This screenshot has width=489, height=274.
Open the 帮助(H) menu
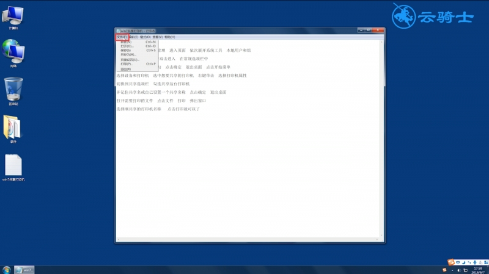click(170, 37)
